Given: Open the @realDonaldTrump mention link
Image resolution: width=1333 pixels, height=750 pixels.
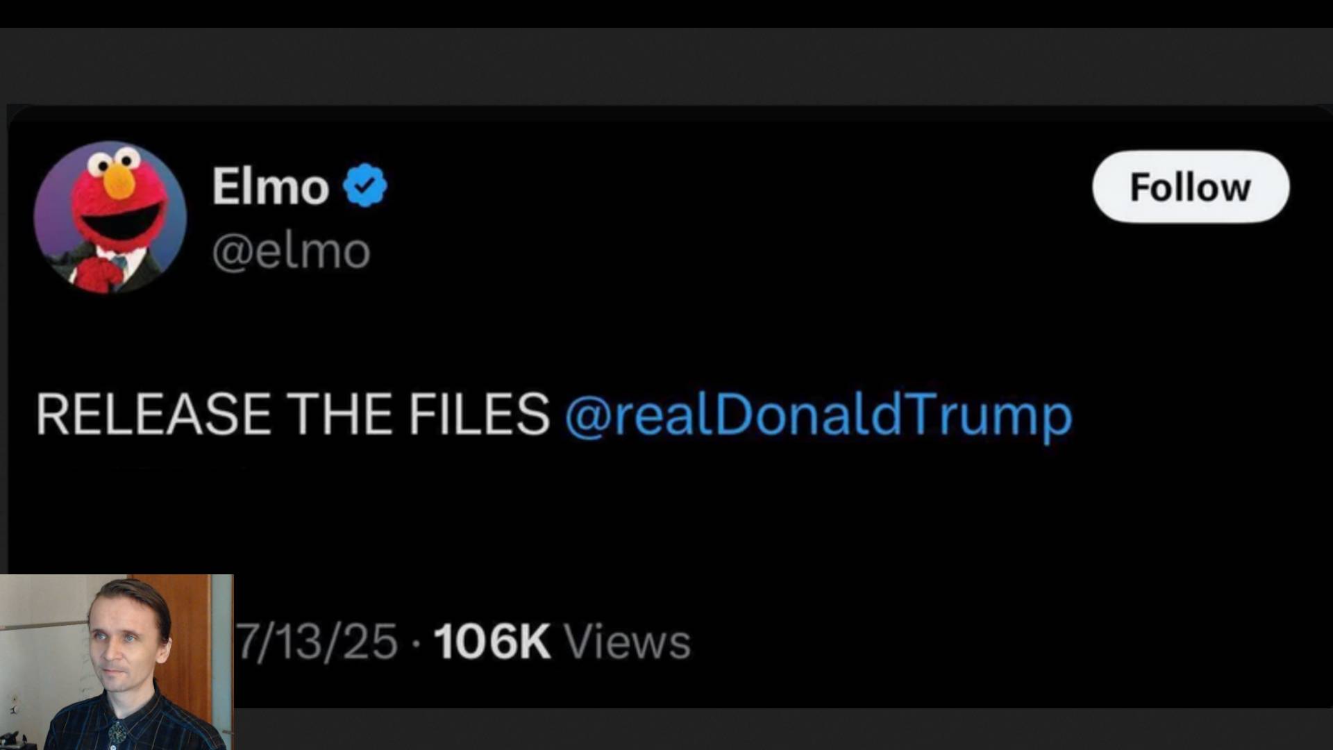Looking at the screenshot, I should click(x=818, y=415).
